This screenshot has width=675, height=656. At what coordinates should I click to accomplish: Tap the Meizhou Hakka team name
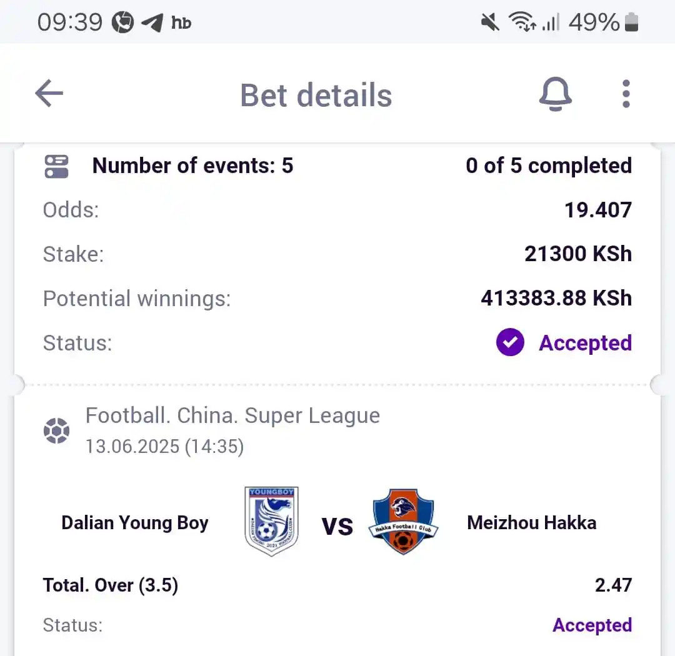click(x=532, y=522)
